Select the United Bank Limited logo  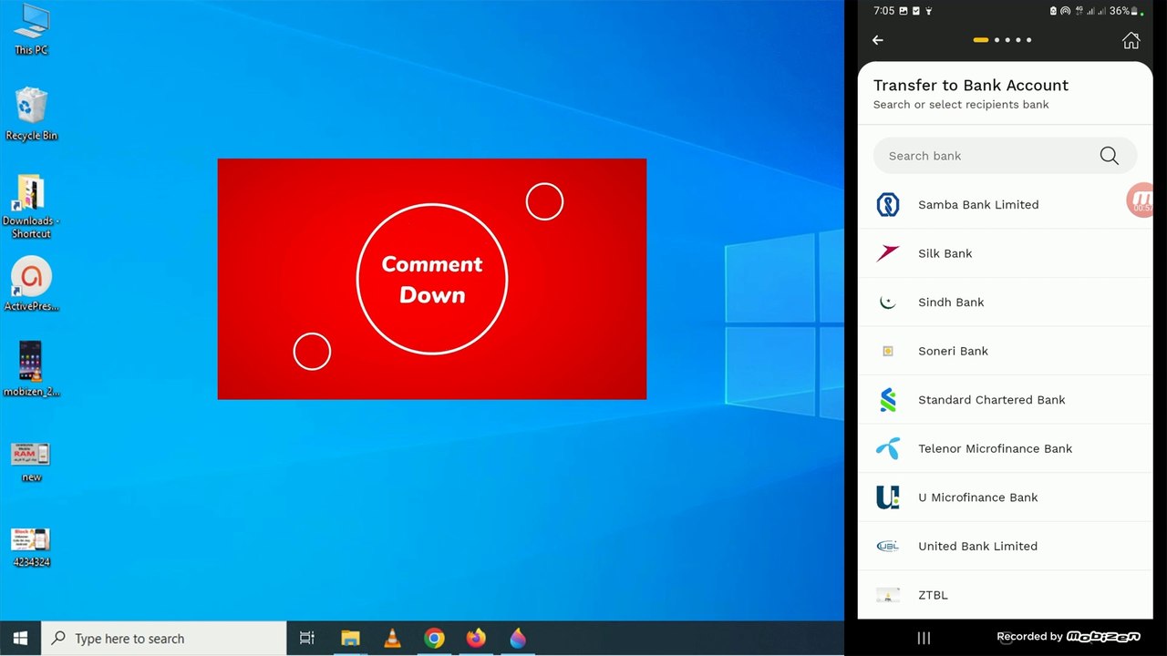[888, 546]
